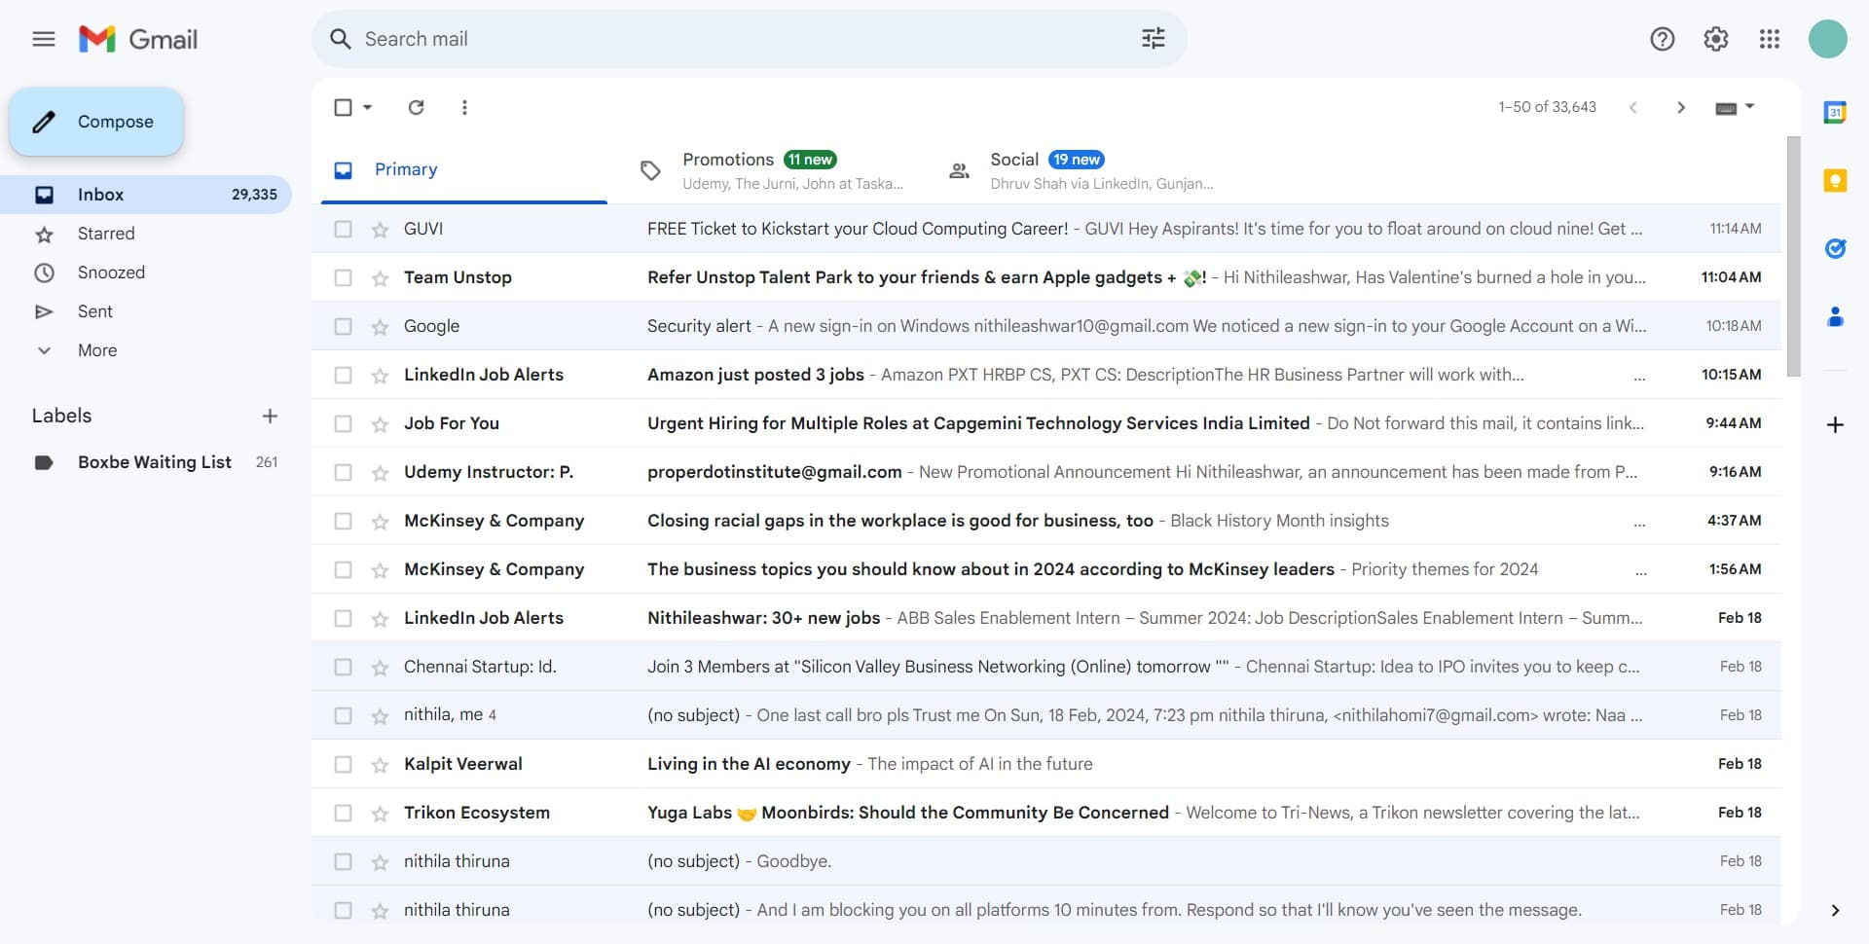This screenshot has width=1869, height=944.
Task: Open Google Calendar side panel icon
Action: tap(1835, 112)
